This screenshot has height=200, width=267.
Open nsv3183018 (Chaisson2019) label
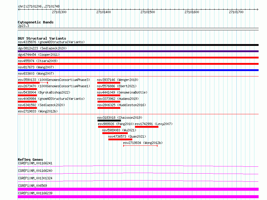[120, 118]
